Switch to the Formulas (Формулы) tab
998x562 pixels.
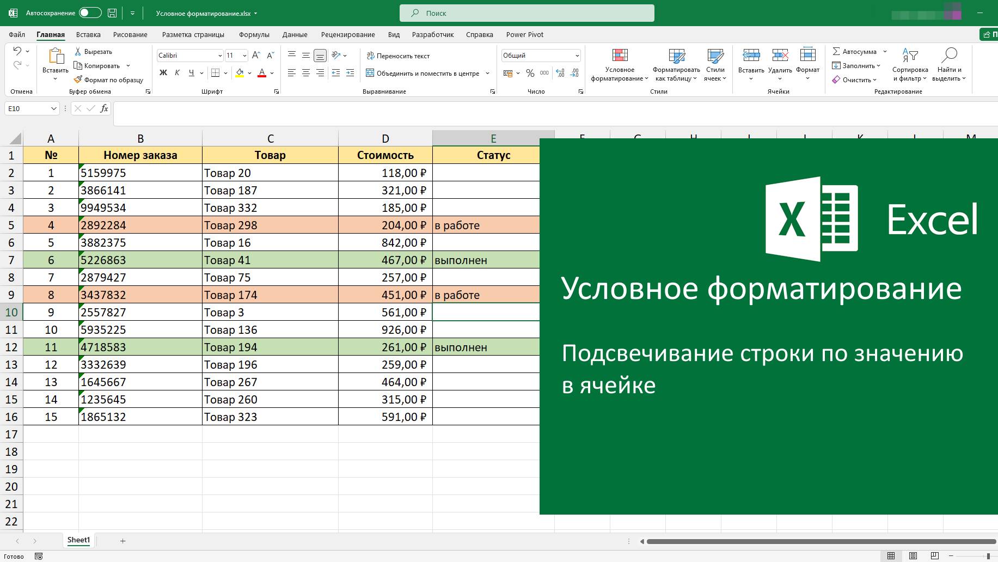pos(254,34)
